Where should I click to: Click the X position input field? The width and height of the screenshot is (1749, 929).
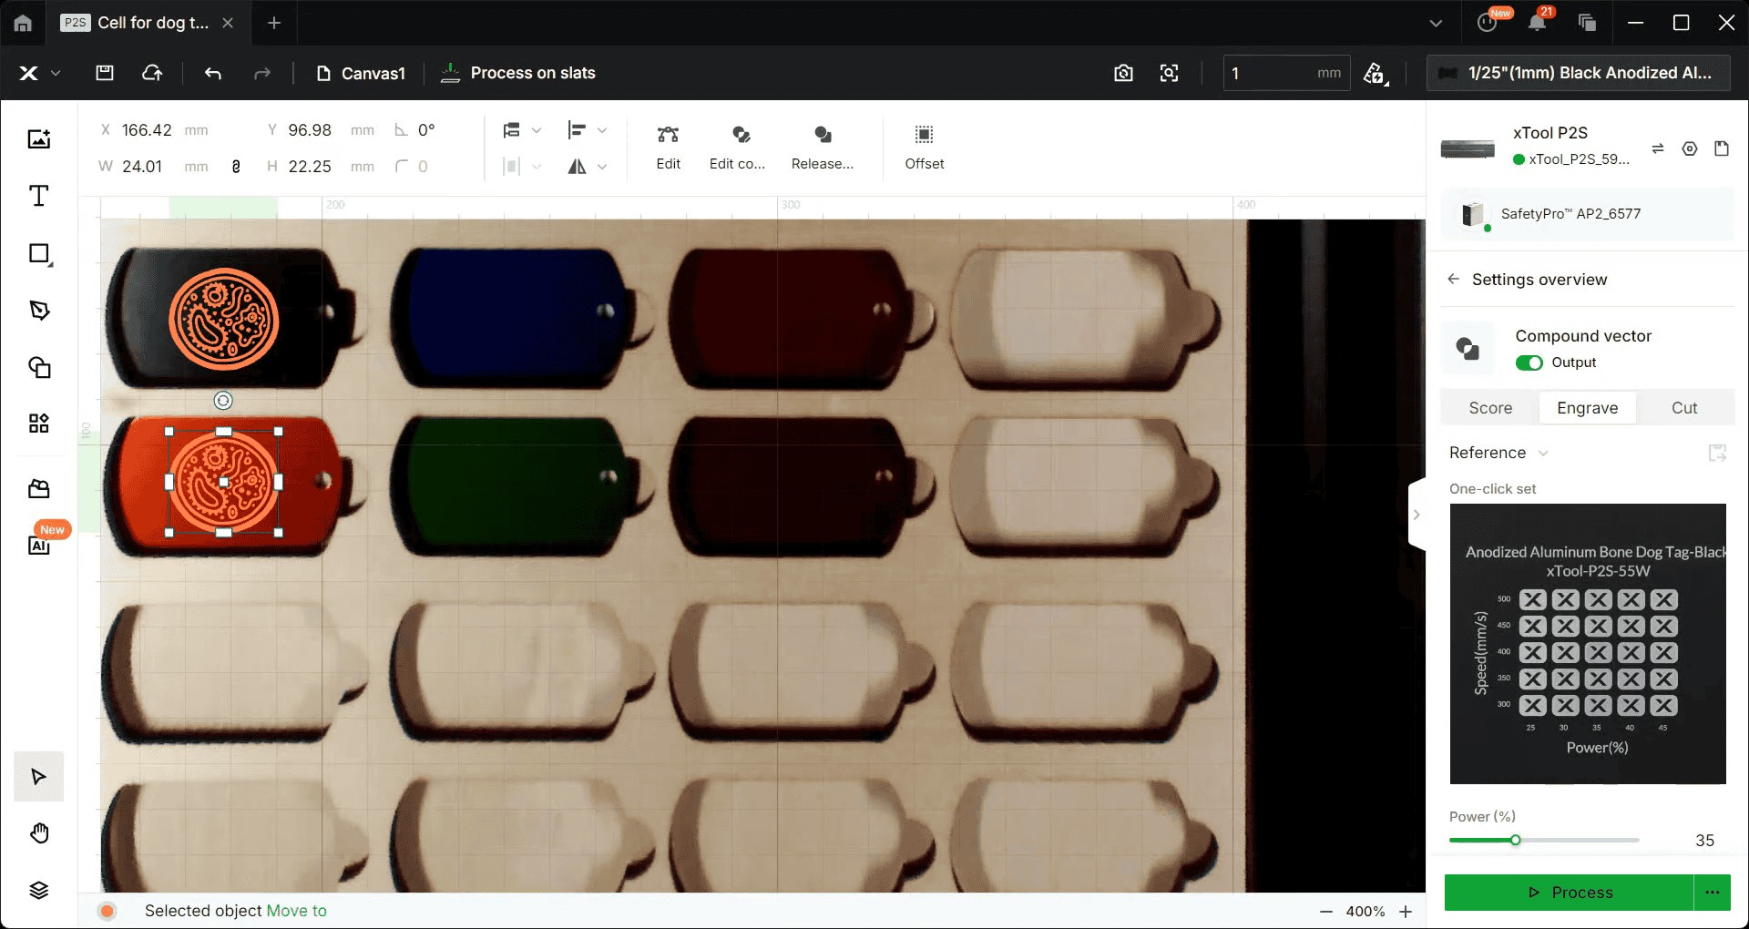[148, 130]
